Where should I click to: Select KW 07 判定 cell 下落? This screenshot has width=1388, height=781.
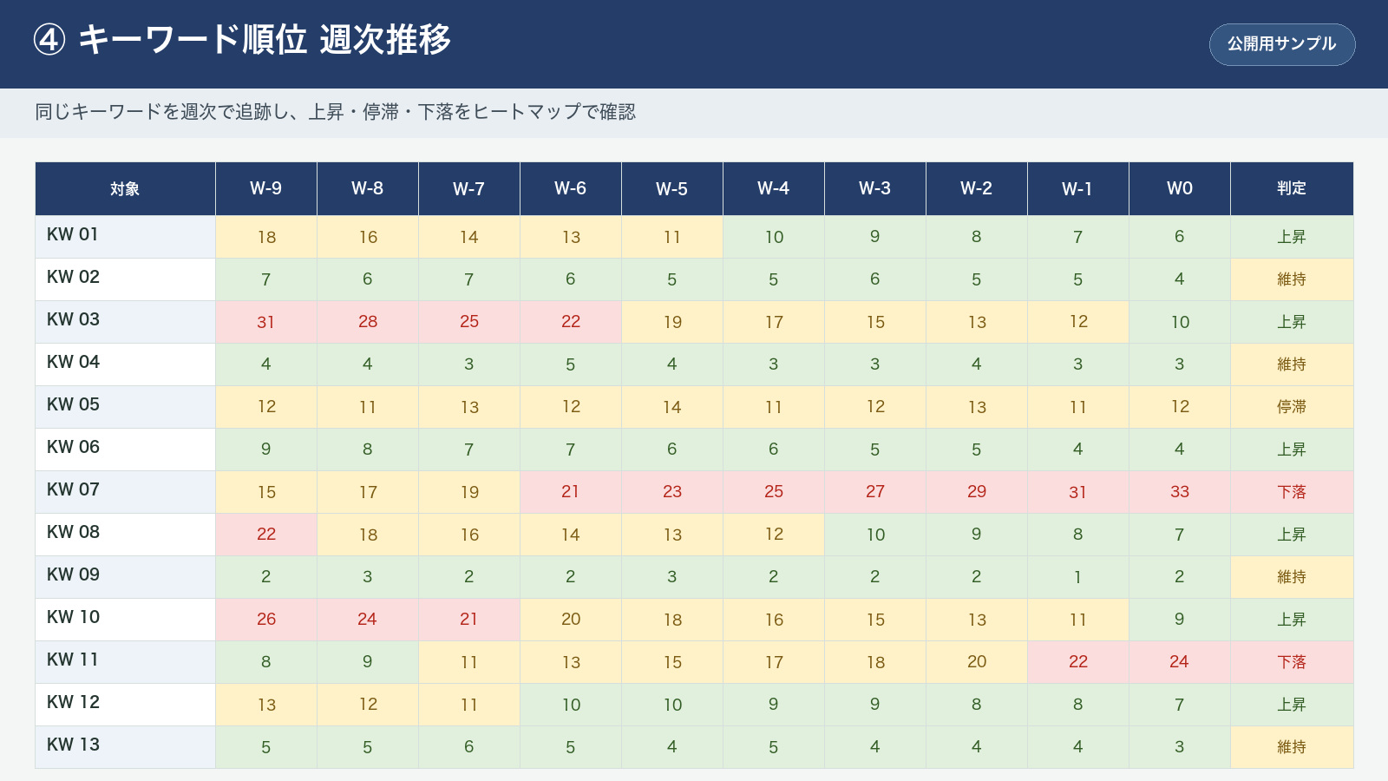1292,492
